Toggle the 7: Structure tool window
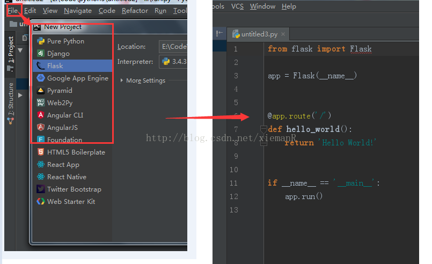 11,99
